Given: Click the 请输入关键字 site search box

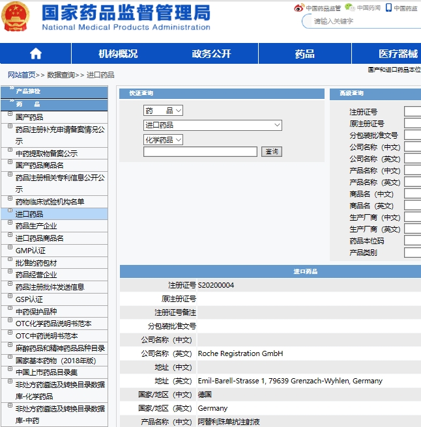Looking at the screenshot, I should point(362,21).
